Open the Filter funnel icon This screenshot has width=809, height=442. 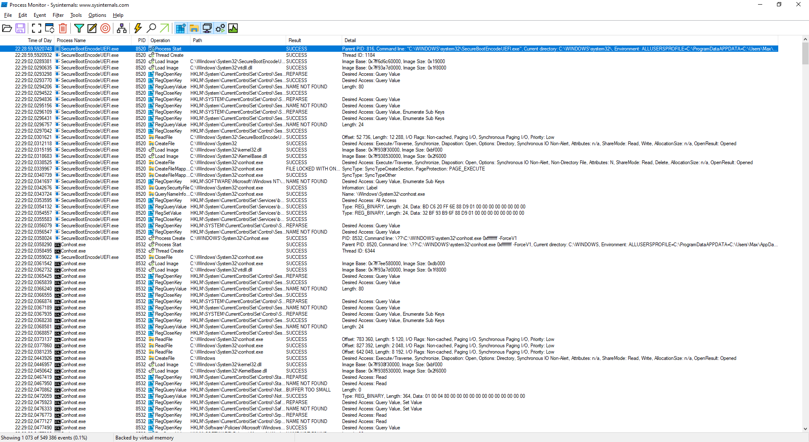click(x=79, y=28)
